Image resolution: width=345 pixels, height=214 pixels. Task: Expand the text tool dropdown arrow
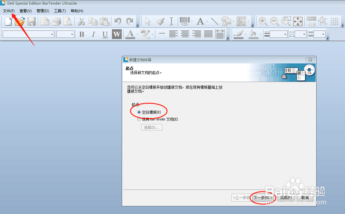point(207,21)
